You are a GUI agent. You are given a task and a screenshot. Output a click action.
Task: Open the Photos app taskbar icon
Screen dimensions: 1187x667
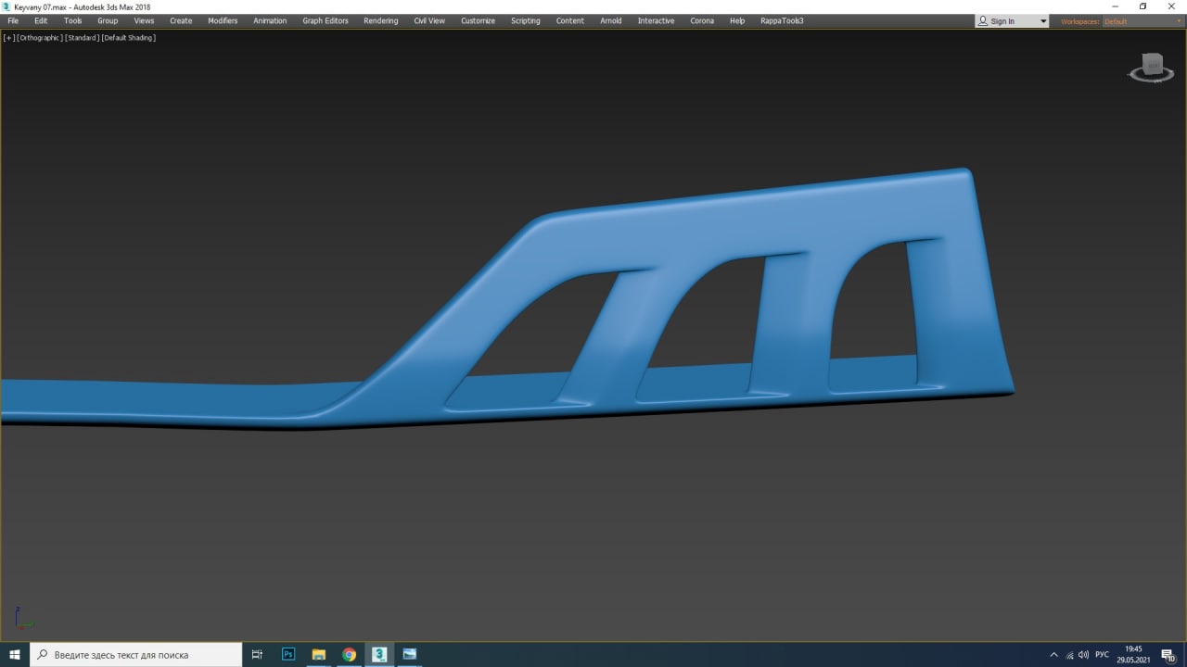click(x=409, y=654)
